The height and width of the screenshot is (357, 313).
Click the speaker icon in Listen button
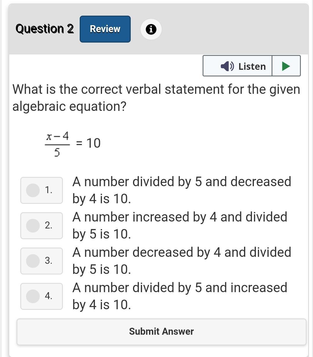coord(227,66)
